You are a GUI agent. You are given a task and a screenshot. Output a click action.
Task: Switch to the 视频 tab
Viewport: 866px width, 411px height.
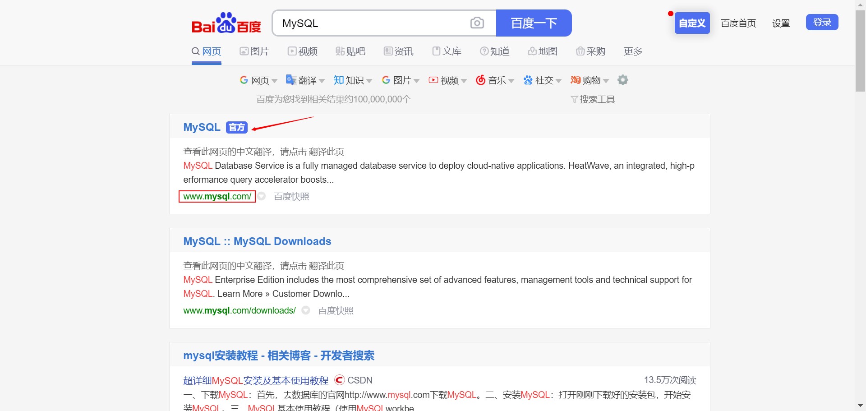[x=303, y=51]
